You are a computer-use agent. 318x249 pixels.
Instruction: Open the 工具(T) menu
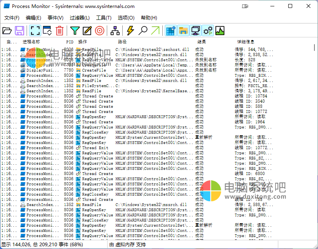104,18
